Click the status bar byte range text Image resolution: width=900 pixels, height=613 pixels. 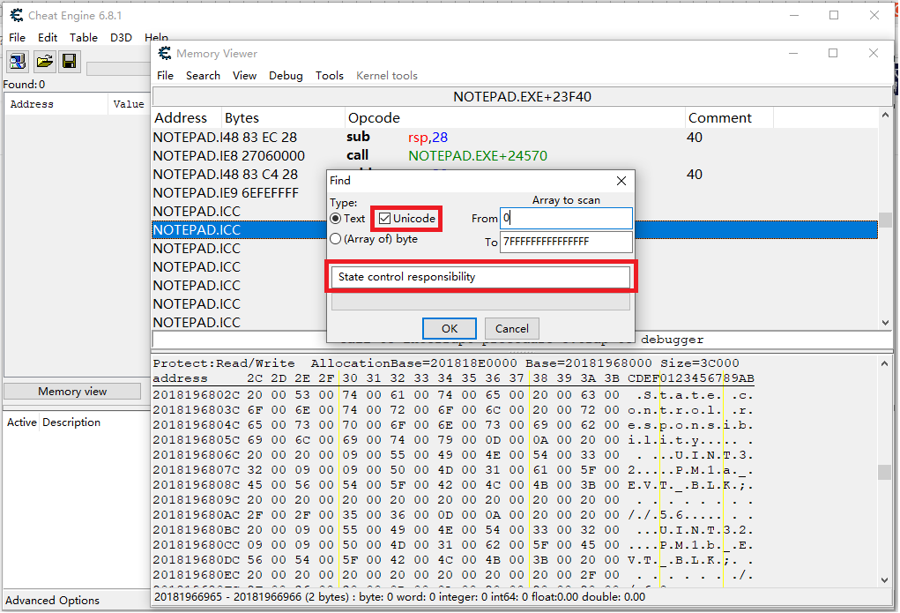pyautogui.click(x=399, y=597)
